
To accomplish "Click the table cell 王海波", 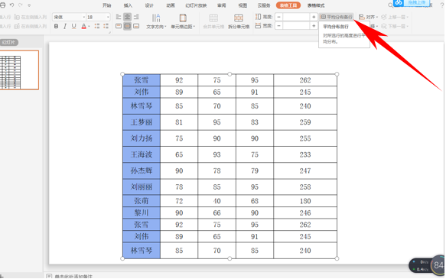I will [x=142, y=154].
